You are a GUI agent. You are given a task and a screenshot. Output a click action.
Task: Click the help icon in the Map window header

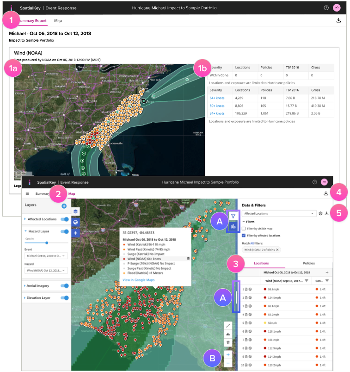coord(315,182)
